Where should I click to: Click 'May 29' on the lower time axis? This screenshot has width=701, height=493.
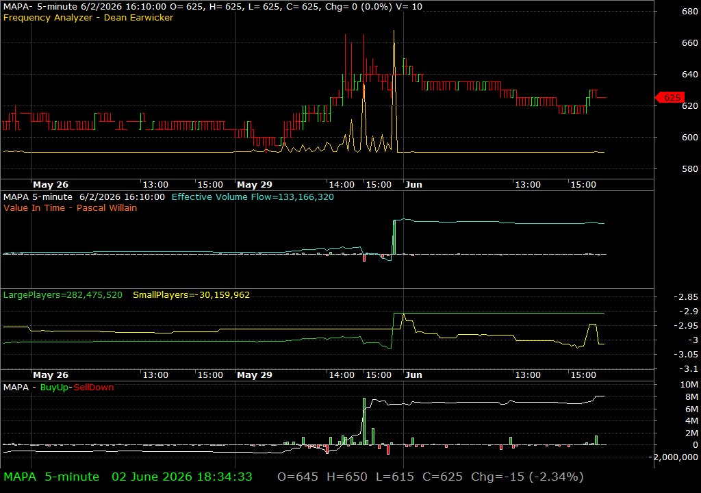(x=255, y=375)
